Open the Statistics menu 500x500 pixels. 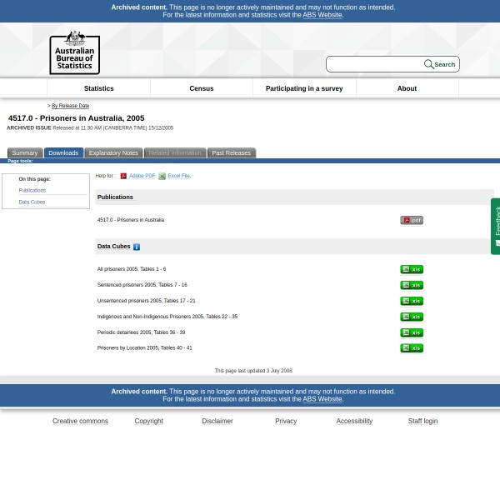coord(98,88)
